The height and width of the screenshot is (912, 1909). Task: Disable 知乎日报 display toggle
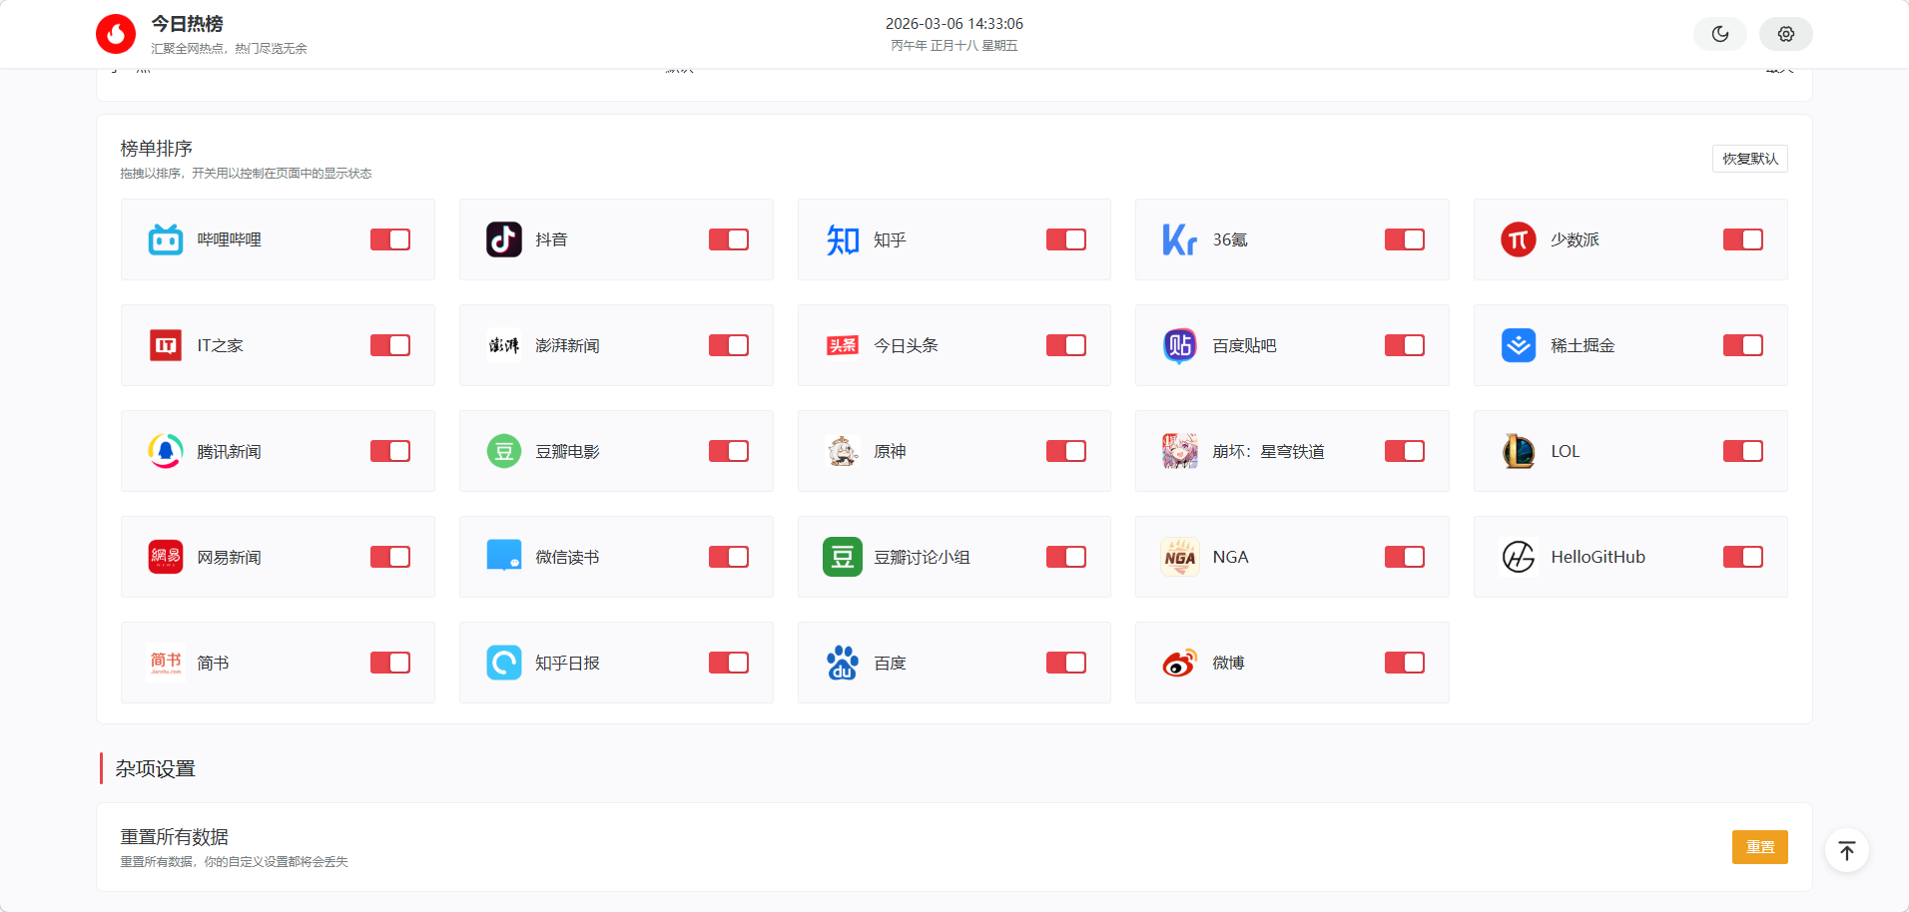[x=728, y=663]
